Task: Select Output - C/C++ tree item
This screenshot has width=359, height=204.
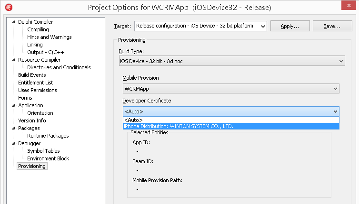Action: click(x=46, y=52)
